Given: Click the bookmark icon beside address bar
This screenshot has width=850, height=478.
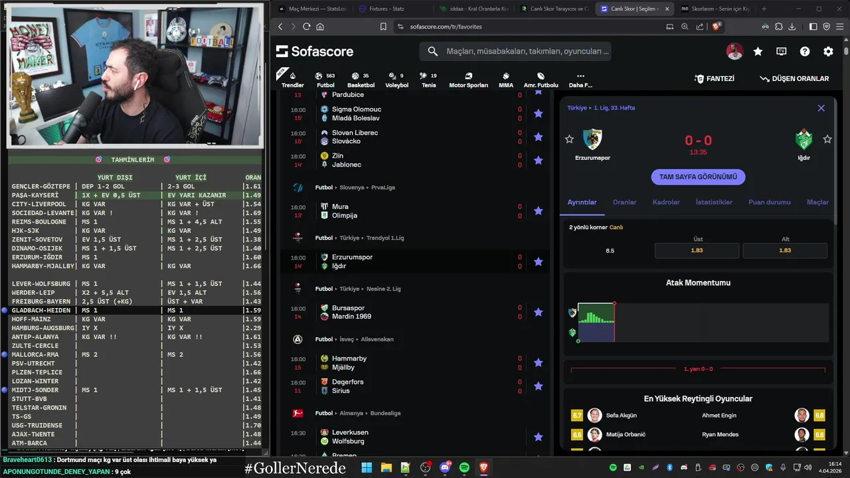Looking at the screenshot, I should click(383, 27).
